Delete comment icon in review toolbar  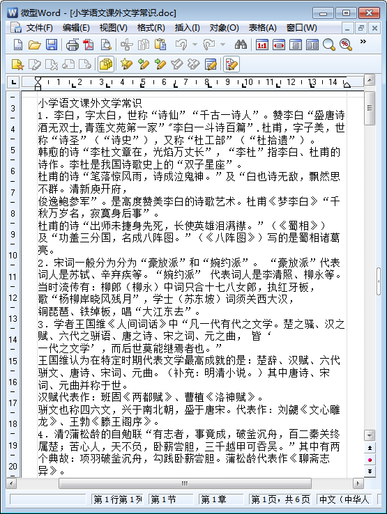[x=52, y=64]
